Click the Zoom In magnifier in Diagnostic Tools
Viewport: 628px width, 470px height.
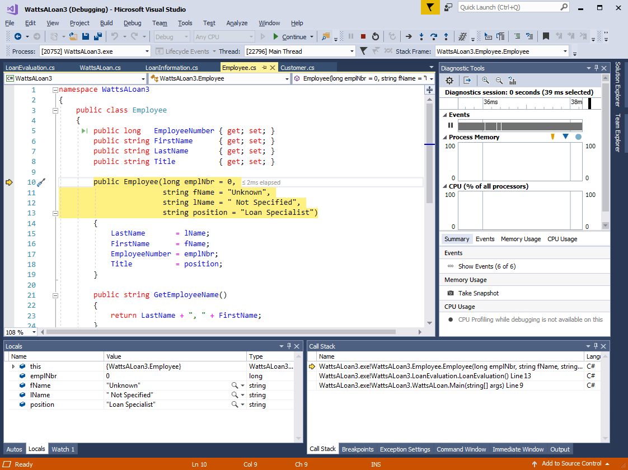click(x=485, y=81)
